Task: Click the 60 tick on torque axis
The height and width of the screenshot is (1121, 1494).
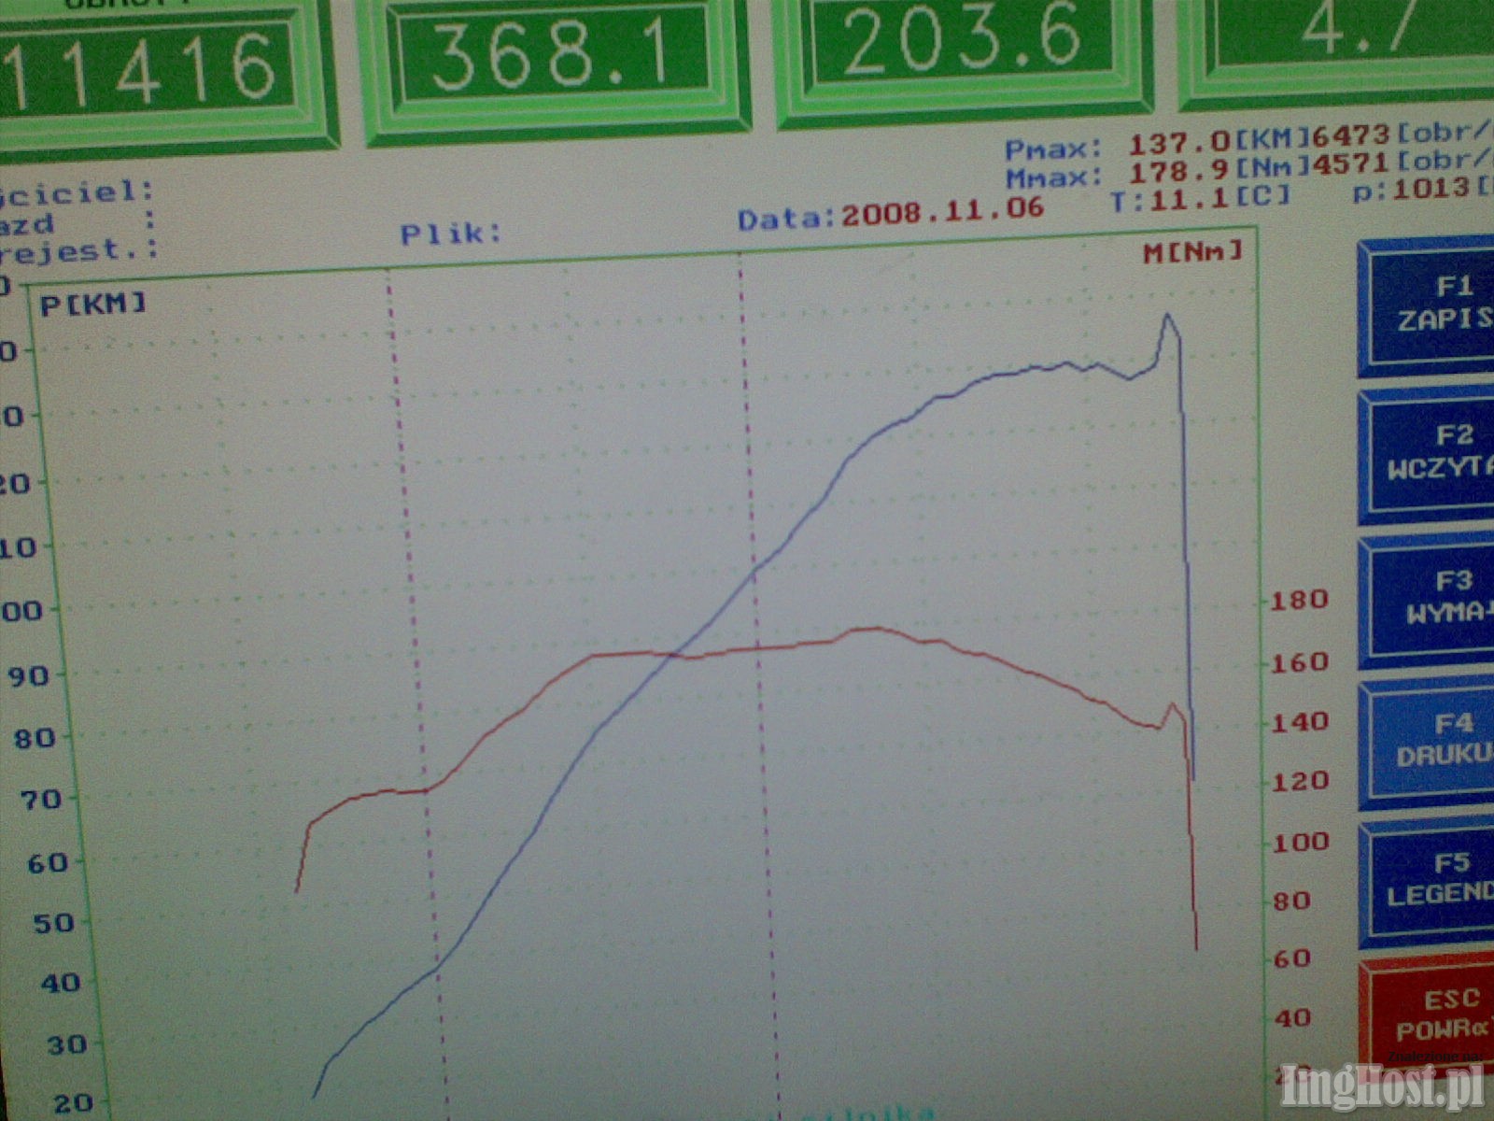Action: click(x=1292, y=958)
